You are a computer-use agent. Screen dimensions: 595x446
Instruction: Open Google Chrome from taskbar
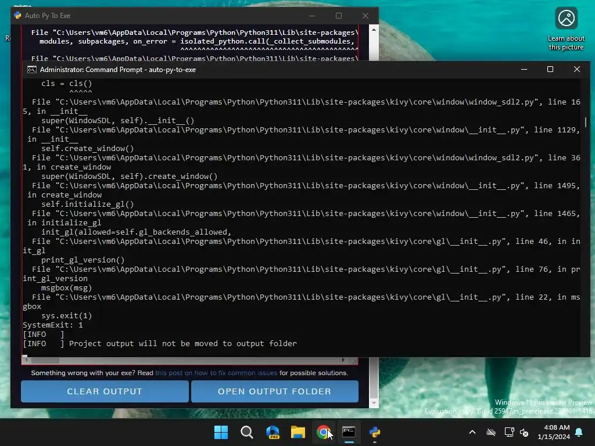click(x=323, y=432)
